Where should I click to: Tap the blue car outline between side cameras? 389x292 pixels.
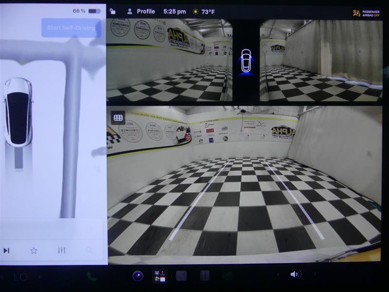[246, 61]
